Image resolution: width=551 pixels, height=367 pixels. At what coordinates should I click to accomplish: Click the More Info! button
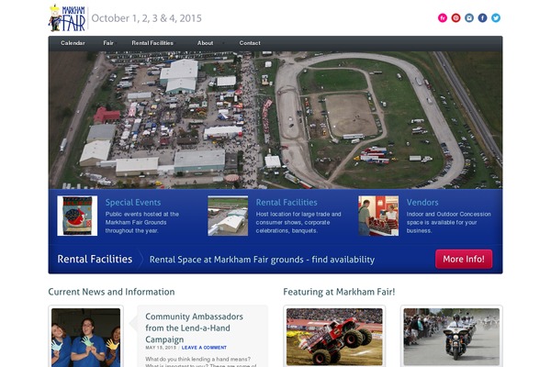pos(464,259)
